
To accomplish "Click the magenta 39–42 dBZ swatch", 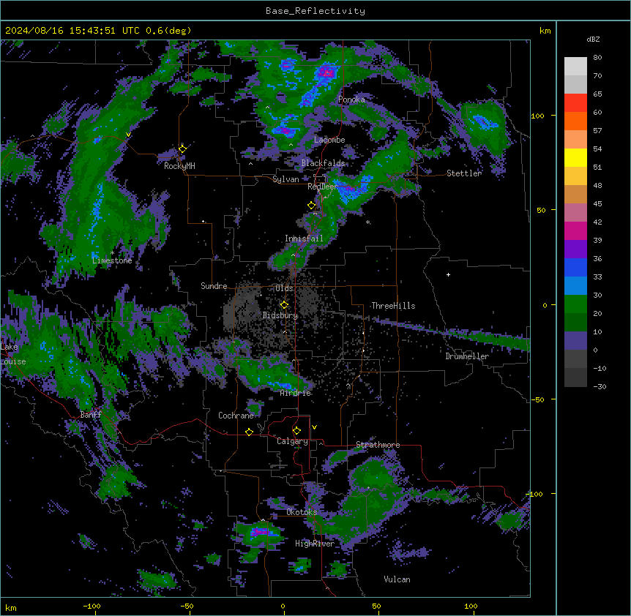I will tap(575, 230).
